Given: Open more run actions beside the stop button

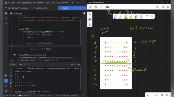Looking at the screenshot, I should point(85,8).
